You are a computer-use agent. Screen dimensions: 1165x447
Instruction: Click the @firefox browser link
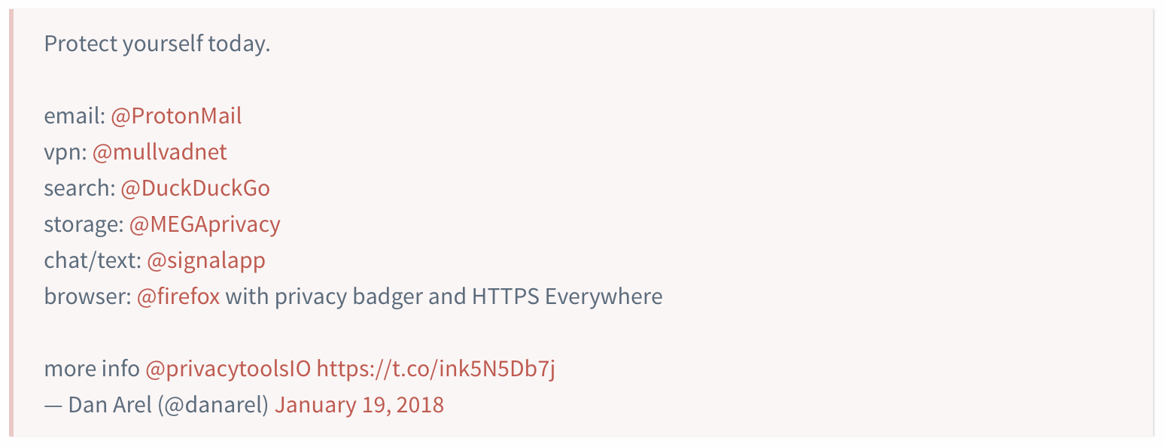pos(178,296)
